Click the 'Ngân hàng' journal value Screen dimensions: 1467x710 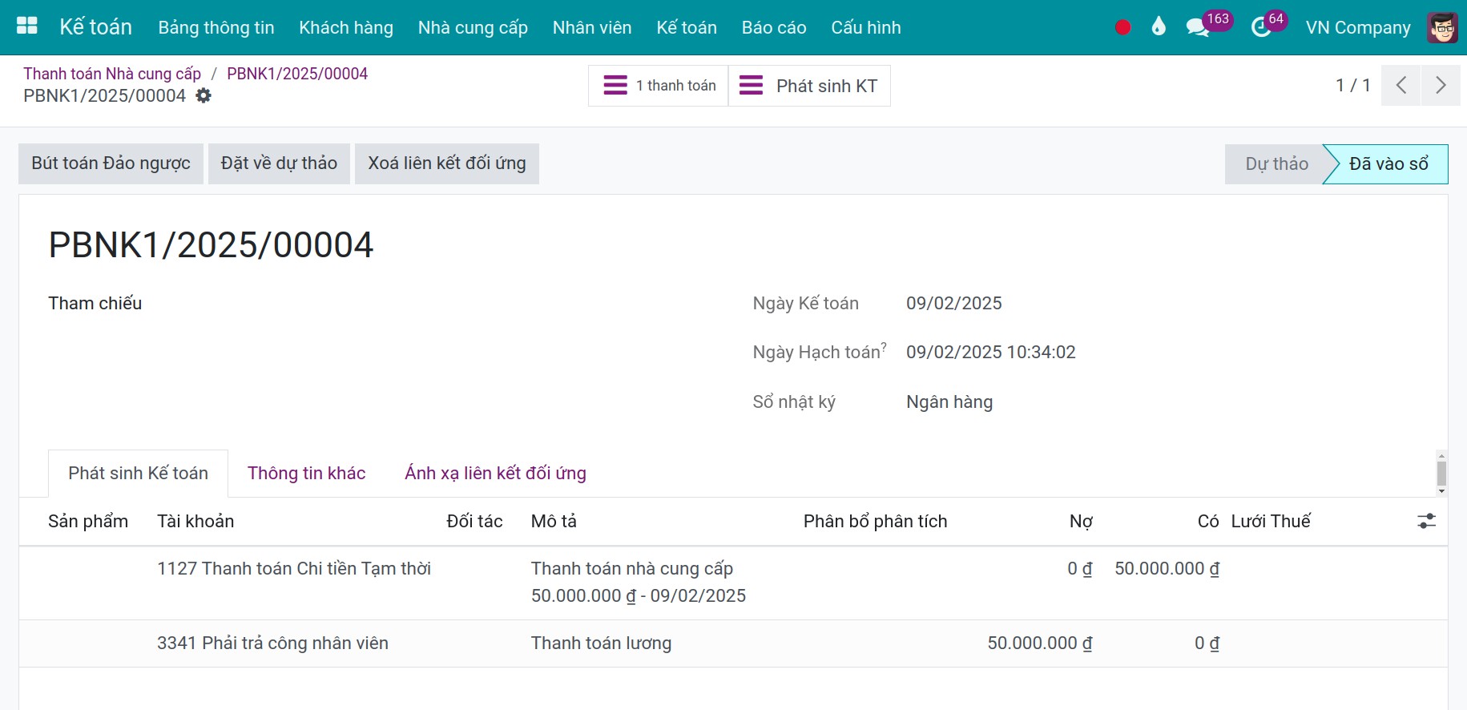pos(949,402)
